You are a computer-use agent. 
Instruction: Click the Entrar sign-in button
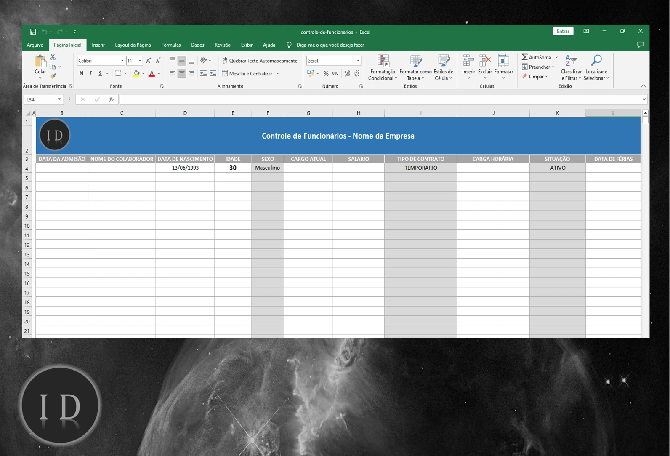[563, 32]
